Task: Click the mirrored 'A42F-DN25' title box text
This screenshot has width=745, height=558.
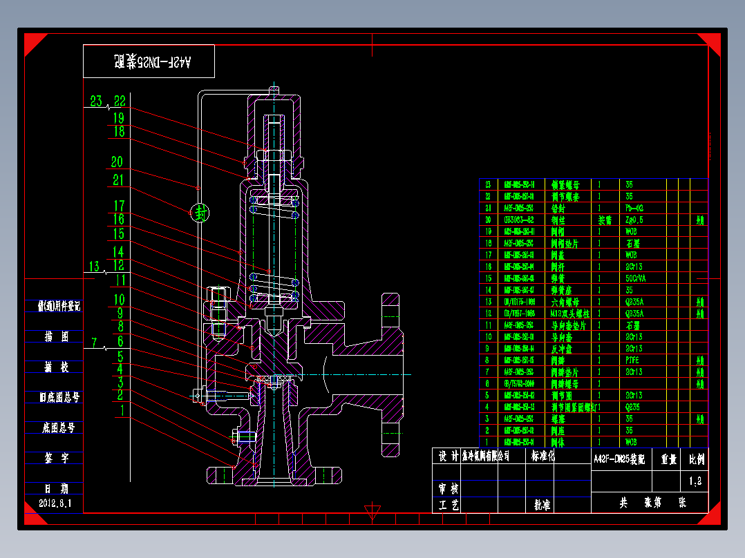Action: (x=153, y=61)
